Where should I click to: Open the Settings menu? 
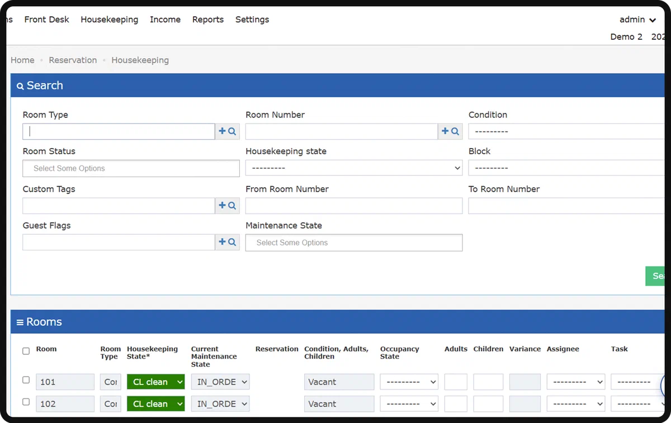[x=252, y=20]
